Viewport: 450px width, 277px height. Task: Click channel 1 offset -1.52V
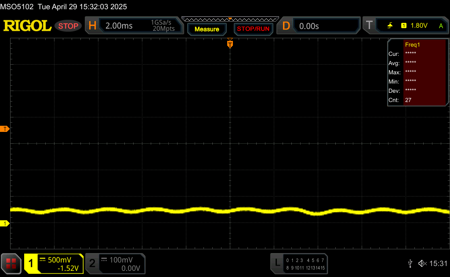click(x=68, y=268)
